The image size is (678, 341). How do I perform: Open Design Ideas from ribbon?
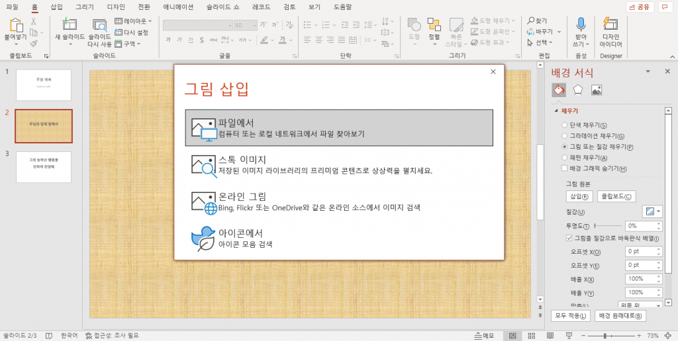pyautogui.click(x=610, y=32)
